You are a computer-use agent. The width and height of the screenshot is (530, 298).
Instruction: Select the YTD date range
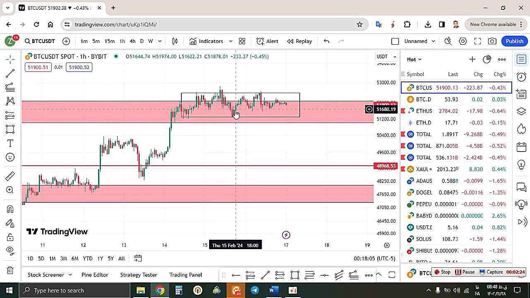(87, 258)
